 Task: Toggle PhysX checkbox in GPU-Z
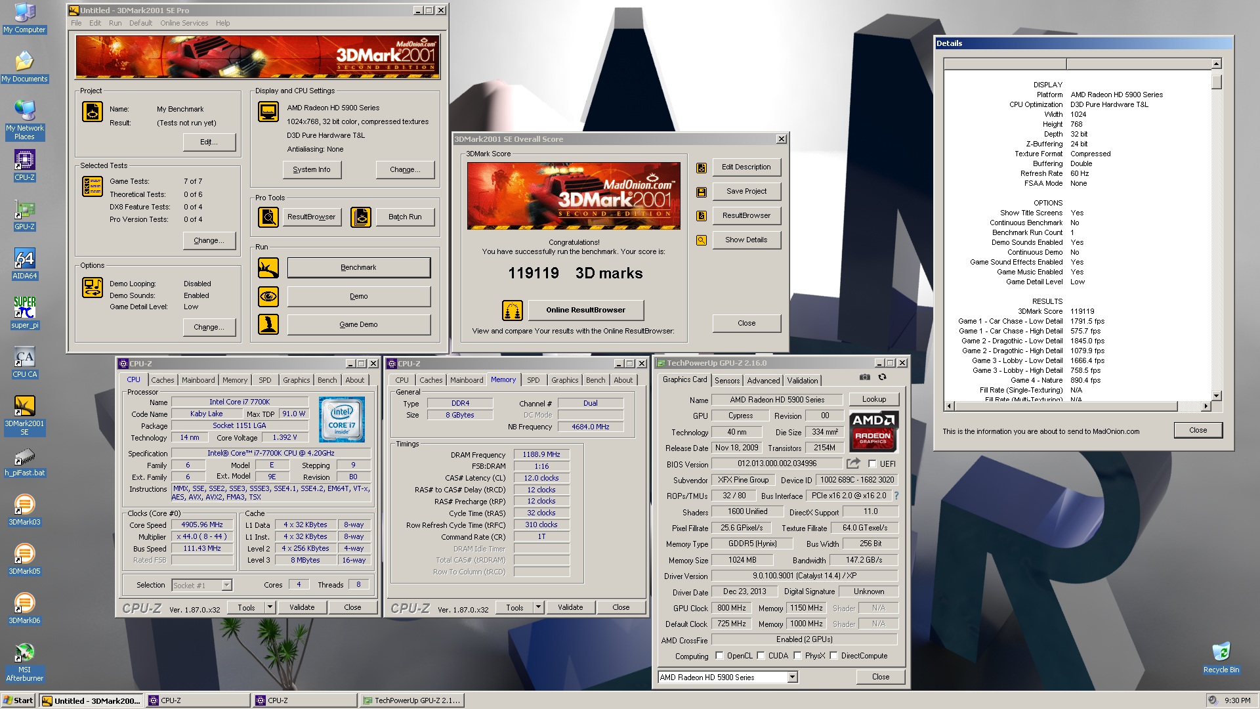pyautogui.click(x=797, y=656)
